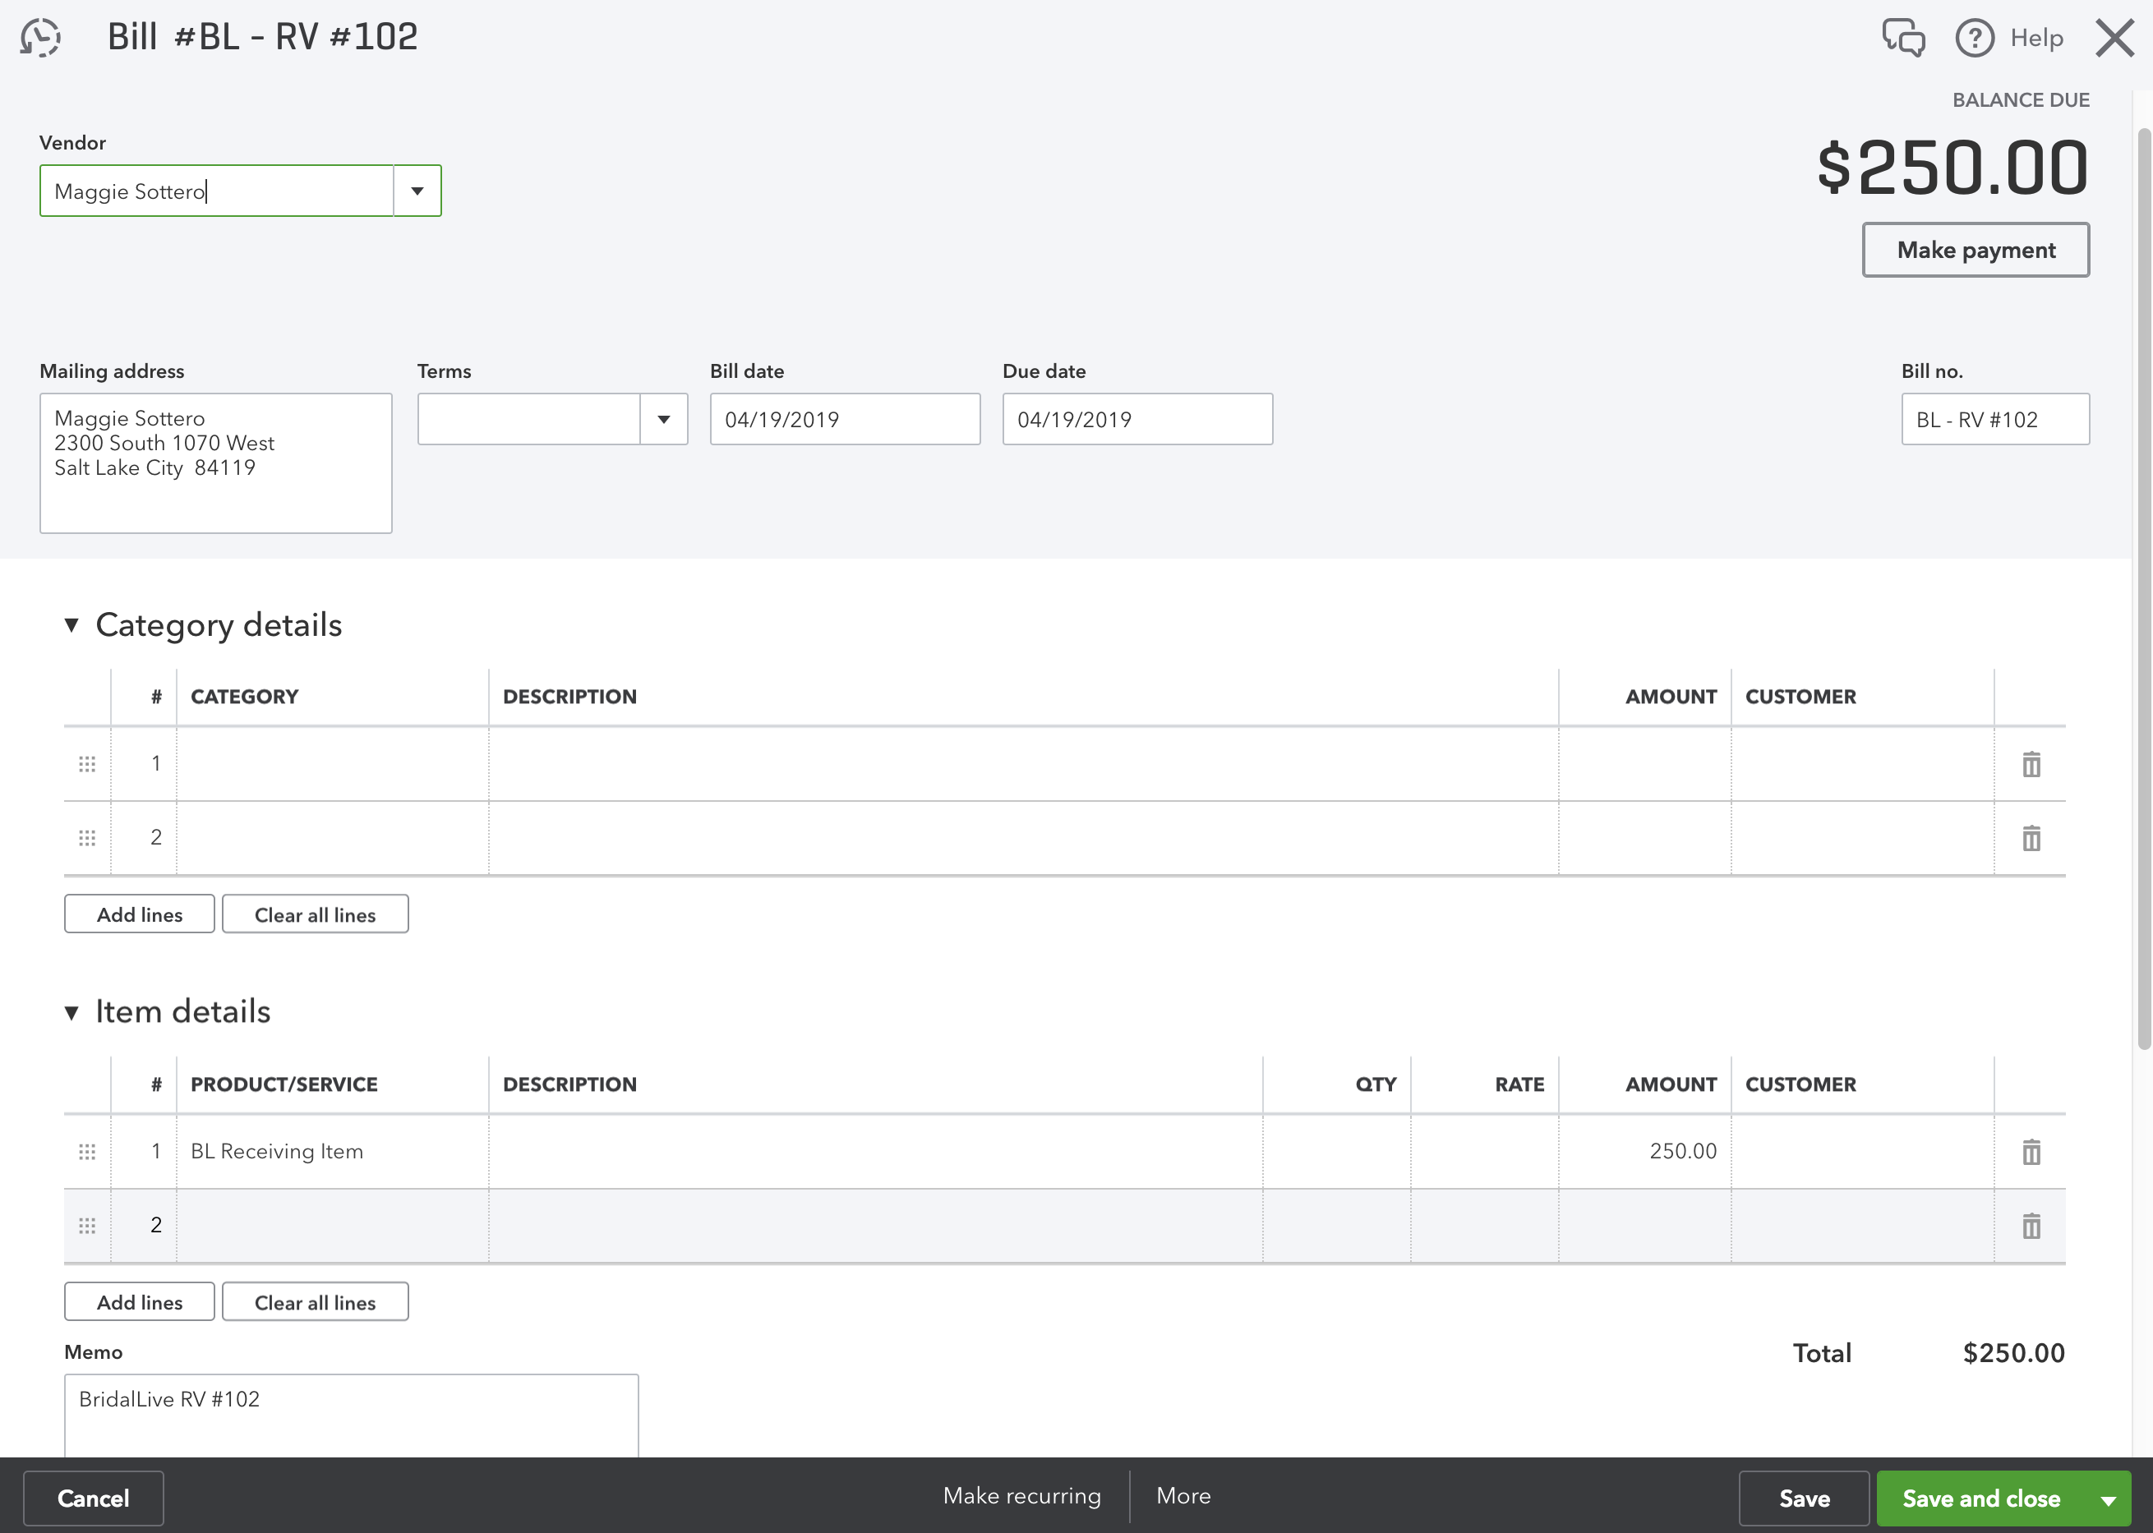The image size is (2153, 1533).
Task: Collapse the Category details section
Action: [71, 625]
